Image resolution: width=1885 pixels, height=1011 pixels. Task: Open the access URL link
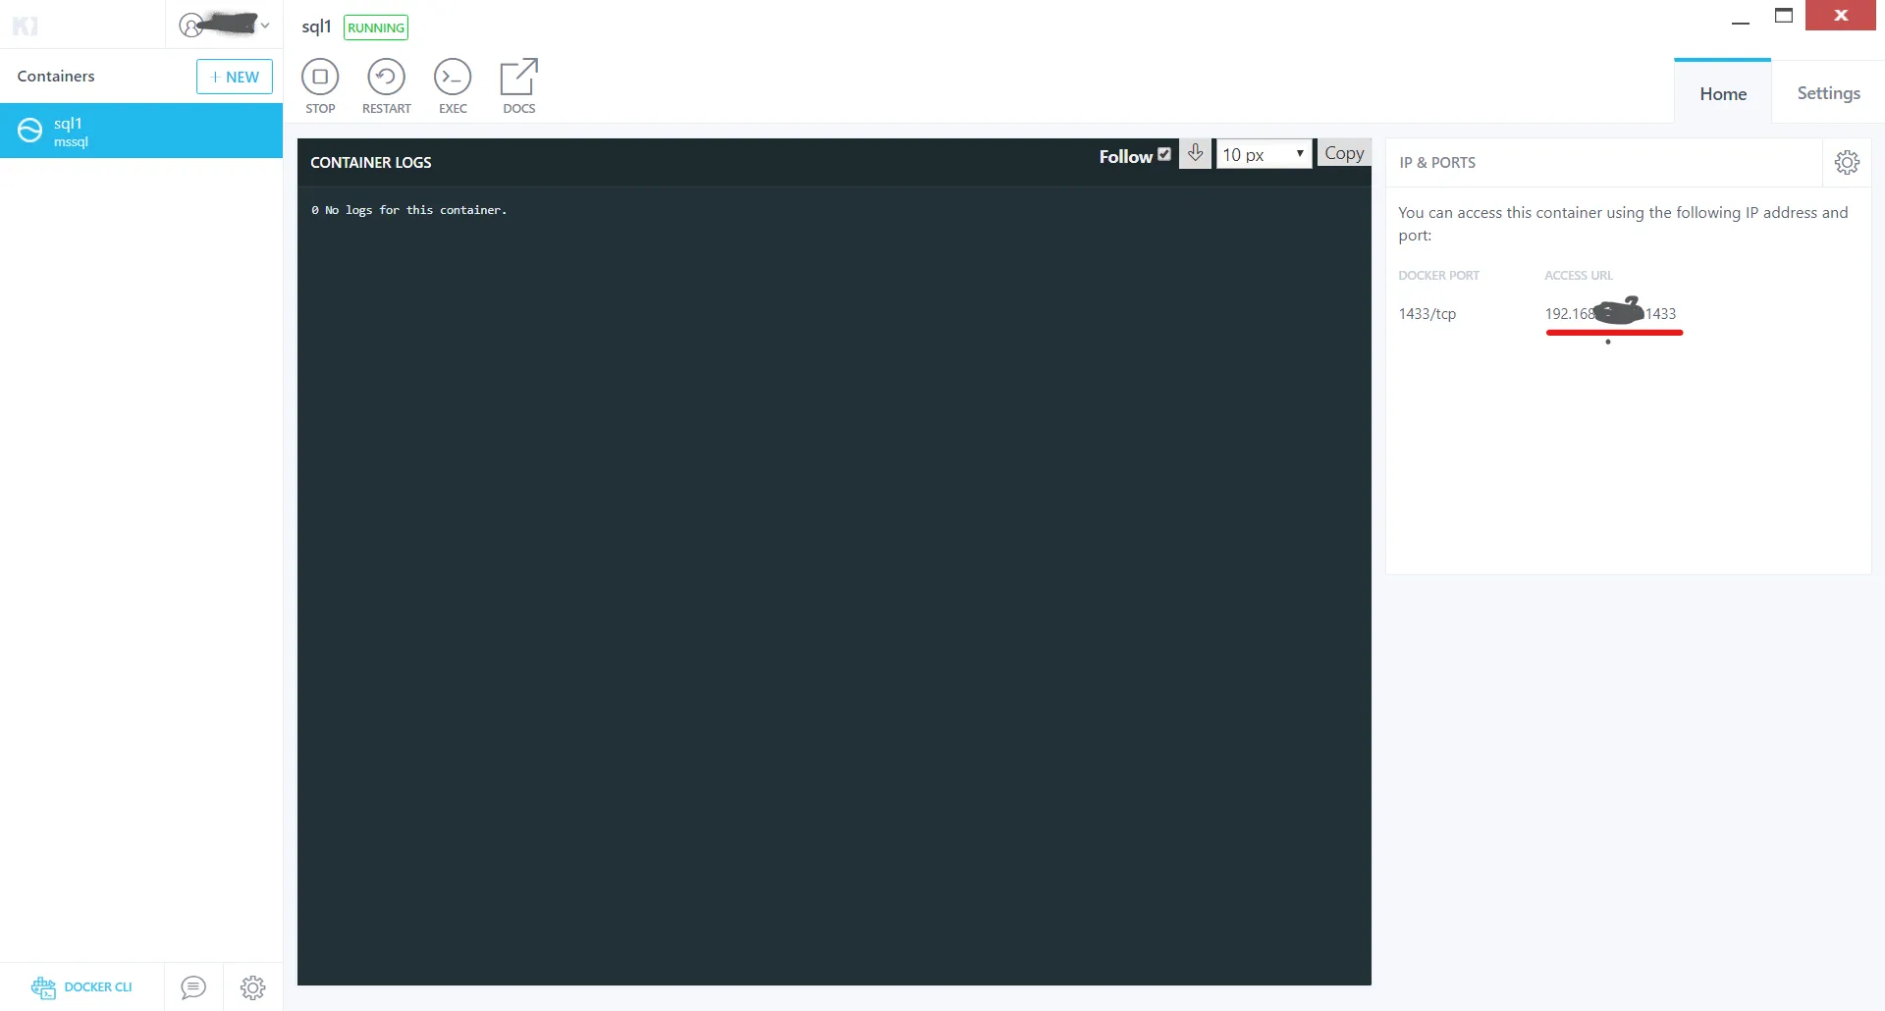(1610, 314)
